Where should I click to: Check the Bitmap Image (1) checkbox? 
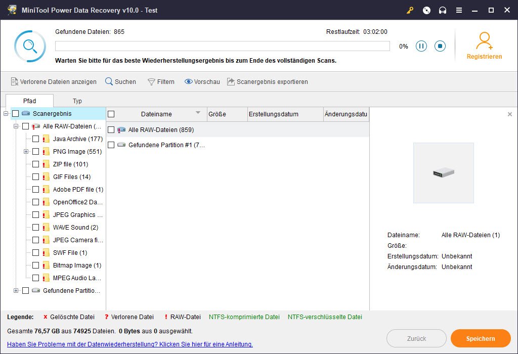[x=36, y=265]
